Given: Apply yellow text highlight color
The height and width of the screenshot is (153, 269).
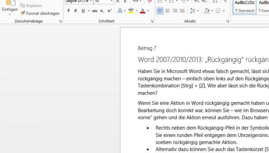Looking at the screenshot, I should coord(131,11).
